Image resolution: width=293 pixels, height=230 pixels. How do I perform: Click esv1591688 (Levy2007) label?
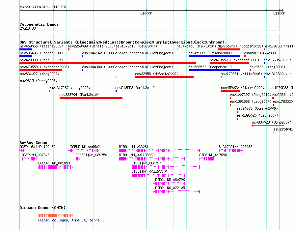[251, 101]
